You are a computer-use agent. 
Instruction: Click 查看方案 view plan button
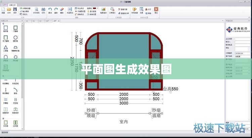pyautogui.click(x=123, y=9)
